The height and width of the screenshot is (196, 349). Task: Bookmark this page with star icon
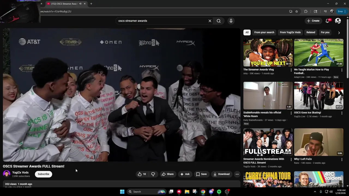tap(297, 11)
